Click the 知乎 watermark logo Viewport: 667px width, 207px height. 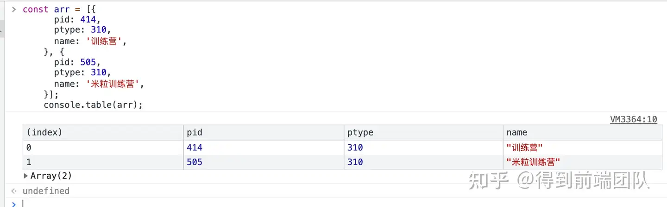click(x=488, y=180)
